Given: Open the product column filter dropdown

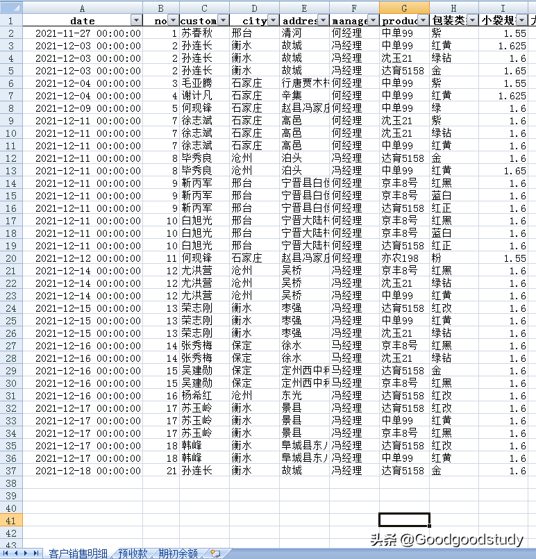Looking at the screenshot, I should coord(423,20).
